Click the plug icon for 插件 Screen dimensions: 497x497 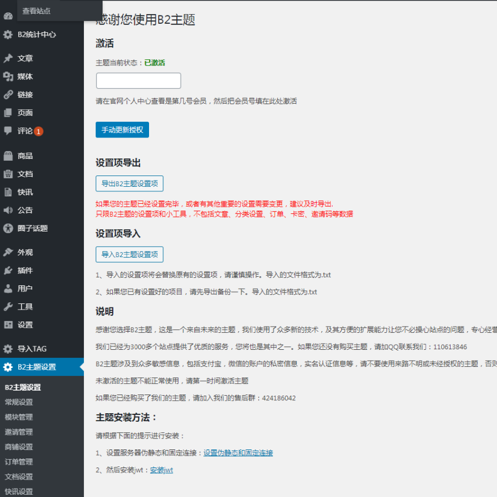click(8, 271)
